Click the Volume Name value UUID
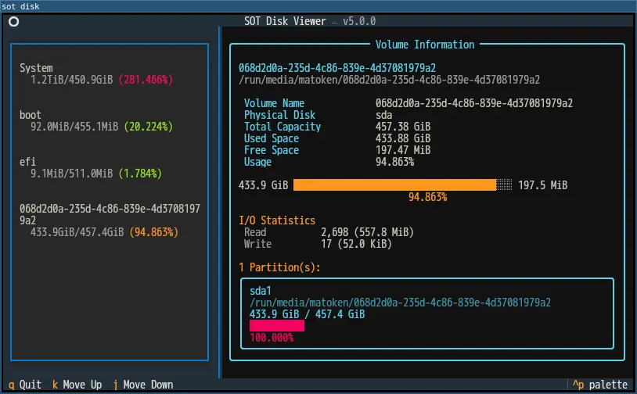The height and width of the screenshot is (394, 637). (473, 103)
